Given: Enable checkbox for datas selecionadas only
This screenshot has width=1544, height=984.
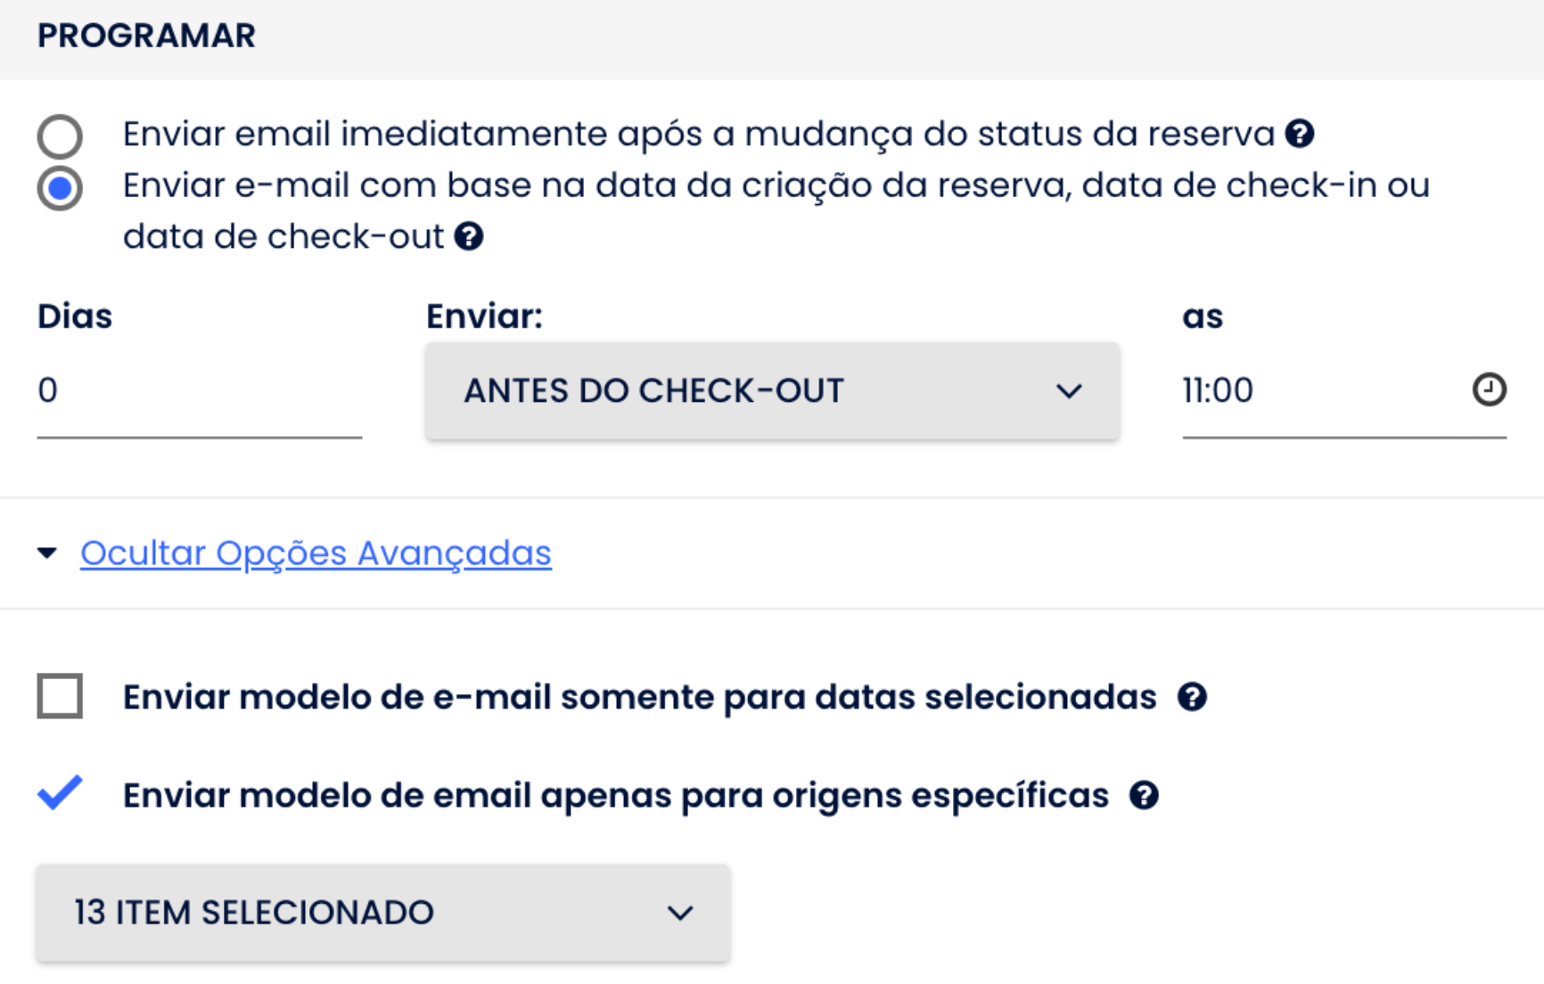Looking at the screenshot, I should point(60,696).
